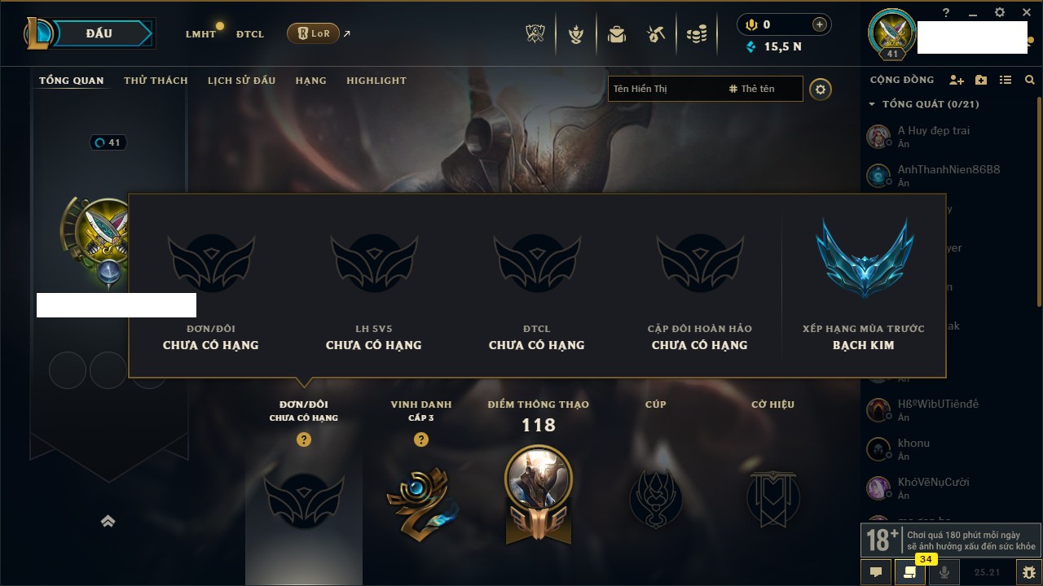
Task: Open missions panel with 34 badge
Action: click(910, 572)
